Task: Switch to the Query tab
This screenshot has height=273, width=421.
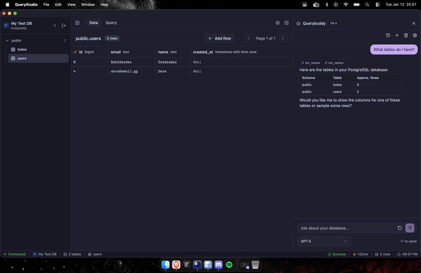Action: point(111,23)
